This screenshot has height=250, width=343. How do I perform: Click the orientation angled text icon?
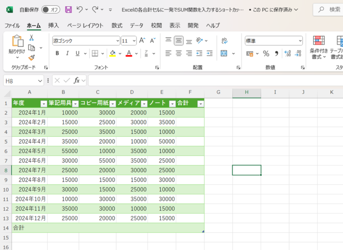tap(199, 41)
